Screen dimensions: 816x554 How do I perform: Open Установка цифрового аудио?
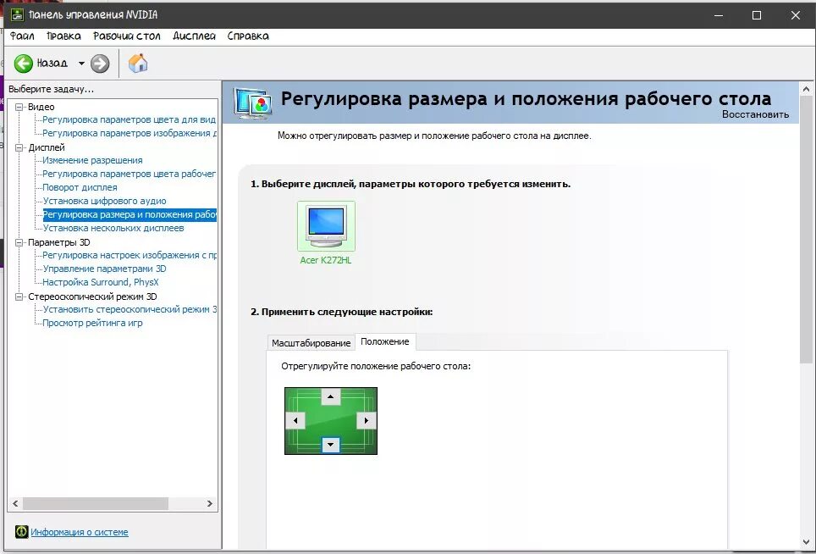[x=105, y=201]
